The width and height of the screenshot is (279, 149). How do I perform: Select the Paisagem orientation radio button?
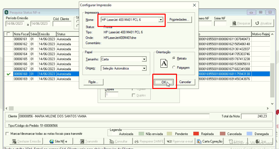tap(174, 68)
